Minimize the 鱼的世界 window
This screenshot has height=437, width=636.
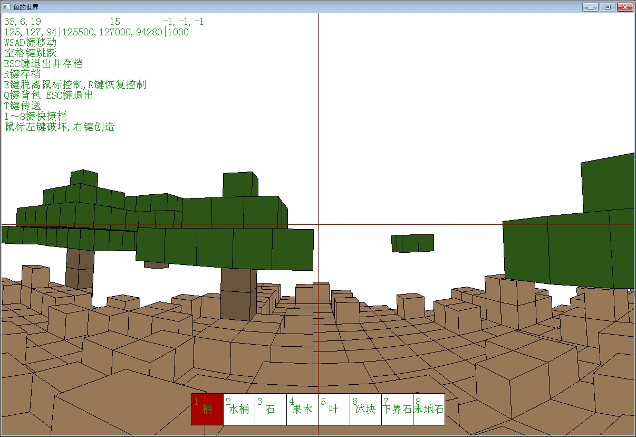click(590, 7)
